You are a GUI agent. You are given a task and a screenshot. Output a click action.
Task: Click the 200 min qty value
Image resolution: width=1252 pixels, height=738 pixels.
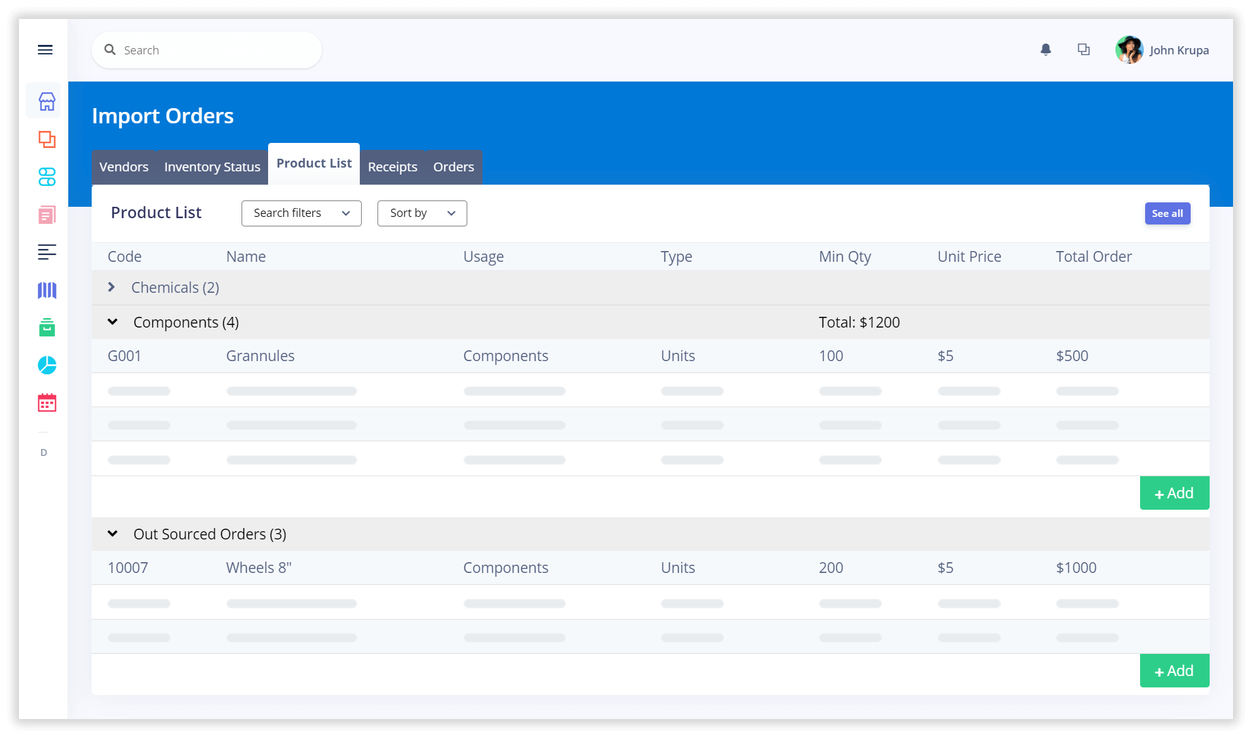pos(831,568)
